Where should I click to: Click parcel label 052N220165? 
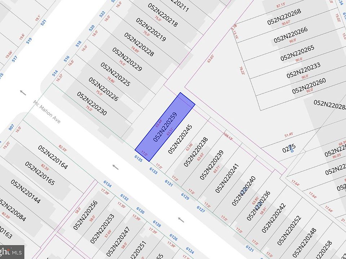point(40,173)
